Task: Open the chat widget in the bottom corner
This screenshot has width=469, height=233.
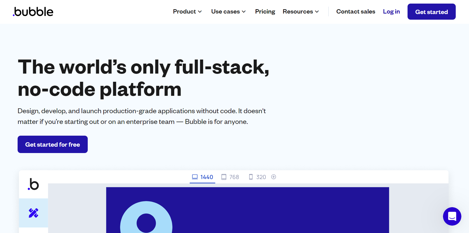Action: [x=452, y=216]
